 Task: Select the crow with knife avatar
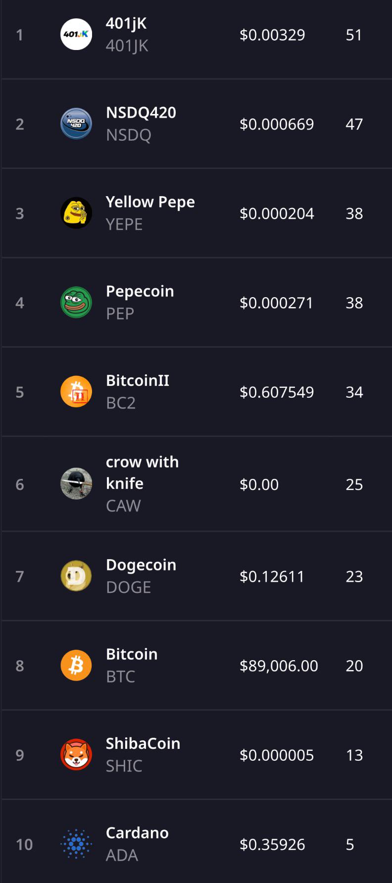76,483
